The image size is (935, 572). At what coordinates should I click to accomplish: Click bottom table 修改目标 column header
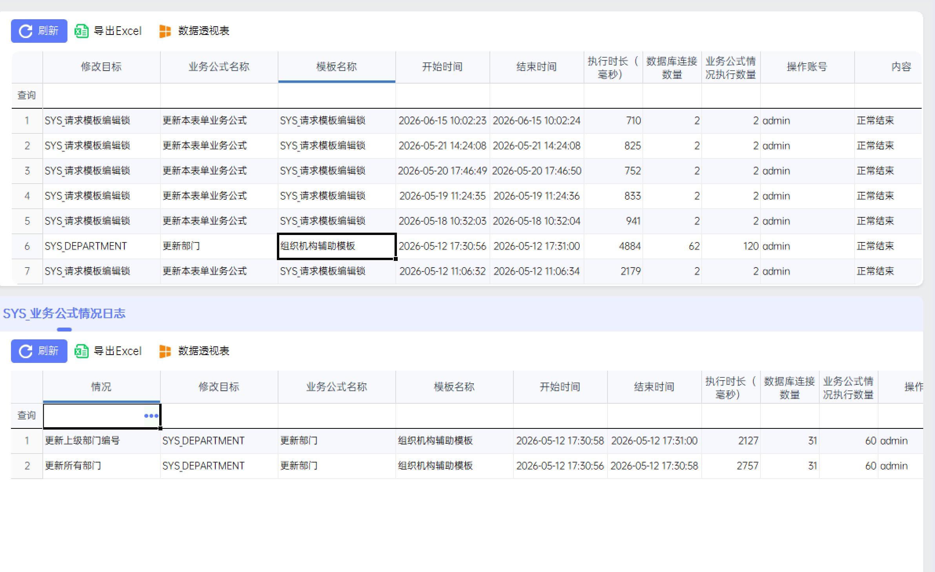(219, 387)
